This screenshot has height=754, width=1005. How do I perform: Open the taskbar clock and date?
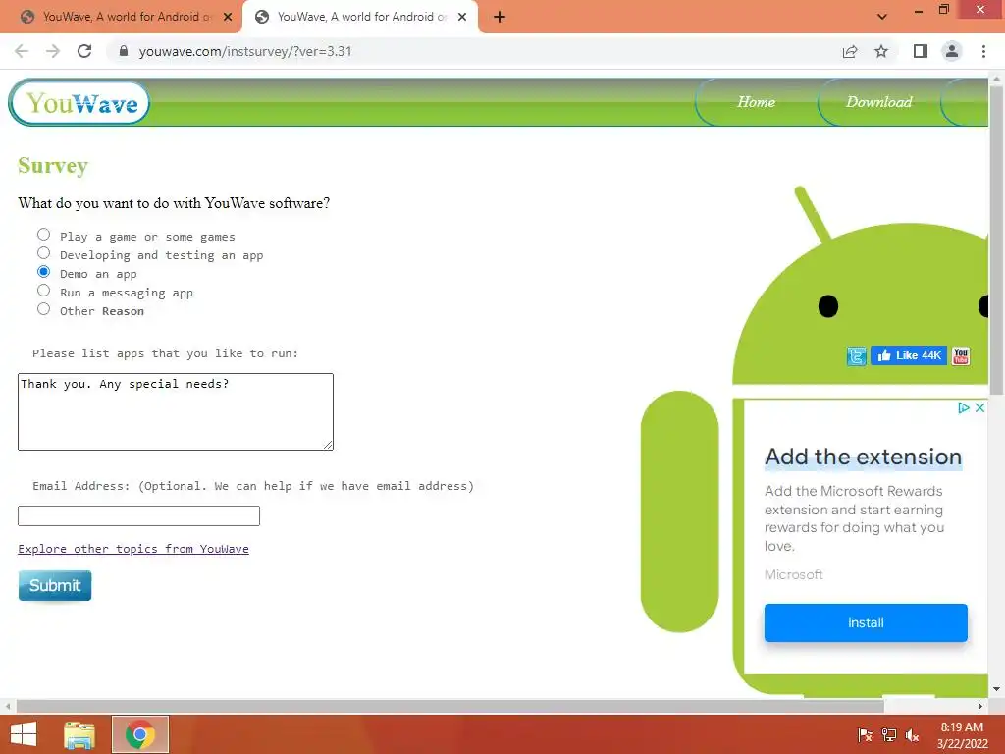point(962,735)
